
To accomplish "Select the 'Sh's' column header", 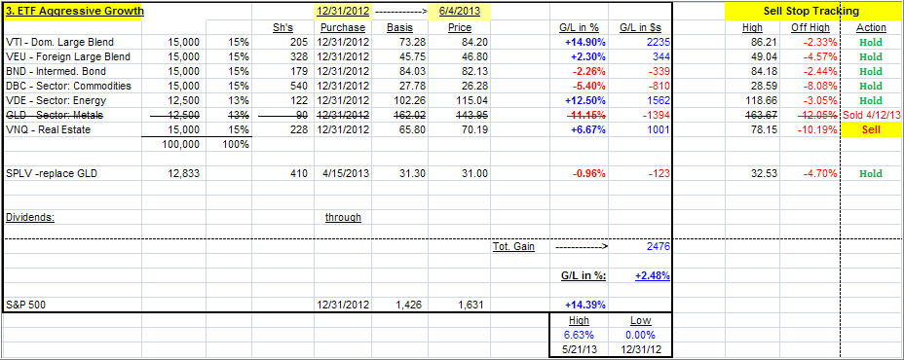I will point(283,27).
